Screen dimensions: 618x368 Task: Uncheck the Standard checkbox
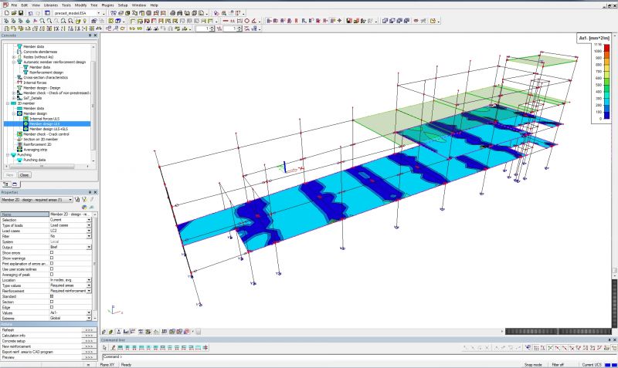(52, 295)
